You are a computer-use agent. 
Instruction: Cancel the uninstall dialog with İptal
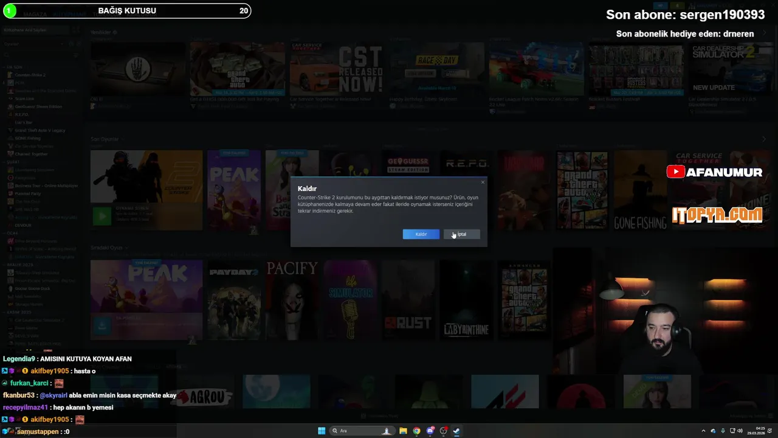(x=461, y=234)
